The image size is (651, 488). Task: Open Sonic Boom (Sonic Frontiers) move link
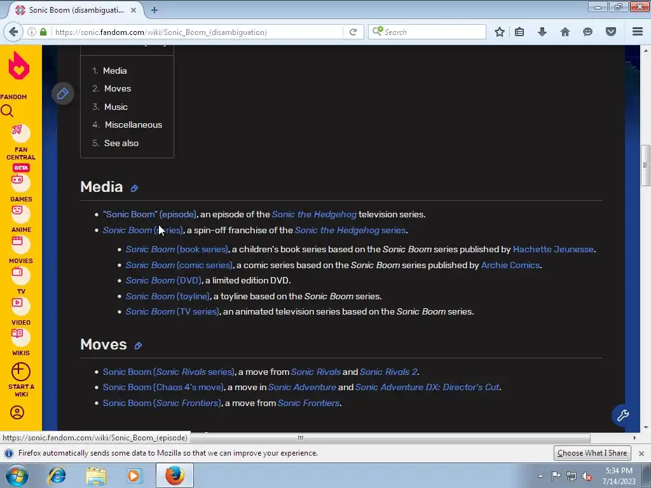pyautogui.click(x=162, y=403)
